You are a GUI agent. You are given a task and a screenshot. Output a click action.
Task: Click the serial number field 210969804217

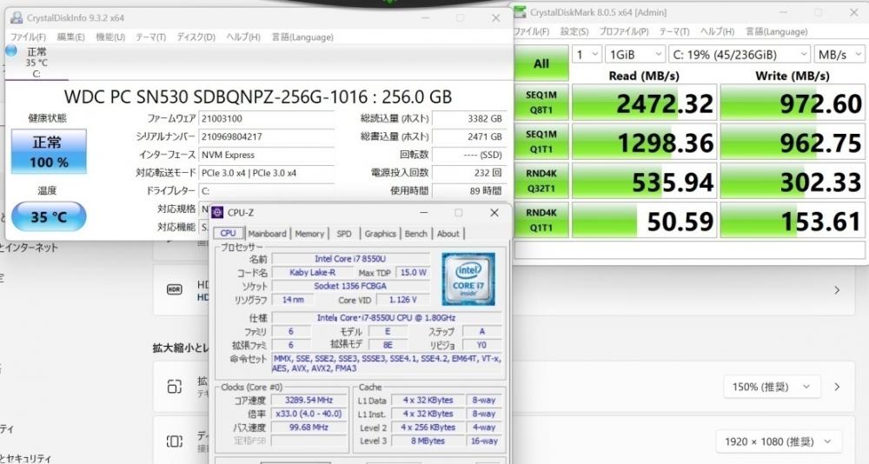(x=267, y=136)
